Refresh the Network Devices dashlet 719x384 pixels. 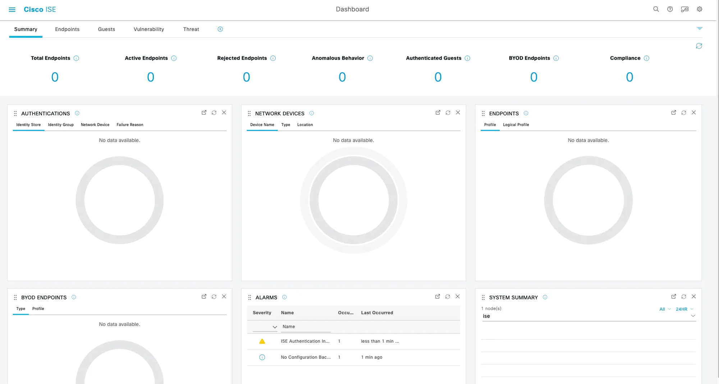click(448, 112)
